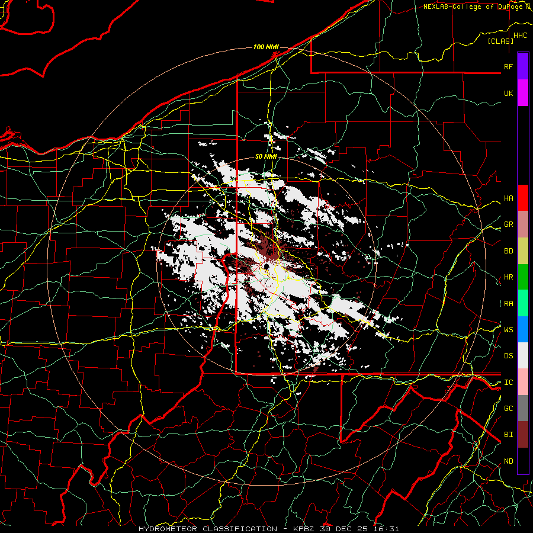Select the light pink IC legend swatch
533x533 pixels.
(523, 382)
